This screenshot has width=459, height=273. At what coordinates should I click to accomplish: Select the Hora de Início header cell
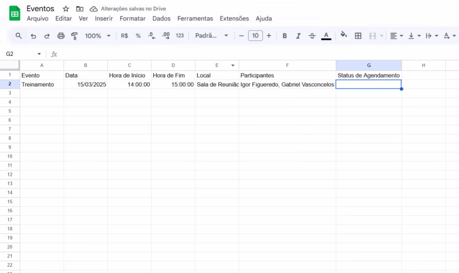point(130,75)
